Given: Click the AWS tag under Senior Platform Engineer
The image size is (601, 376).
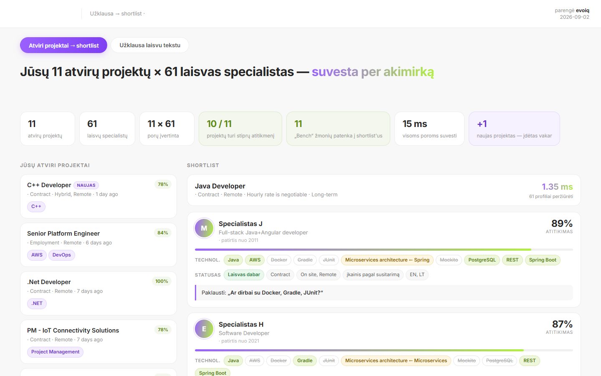Looking at the screenshot, I should [x=37, y=255].
